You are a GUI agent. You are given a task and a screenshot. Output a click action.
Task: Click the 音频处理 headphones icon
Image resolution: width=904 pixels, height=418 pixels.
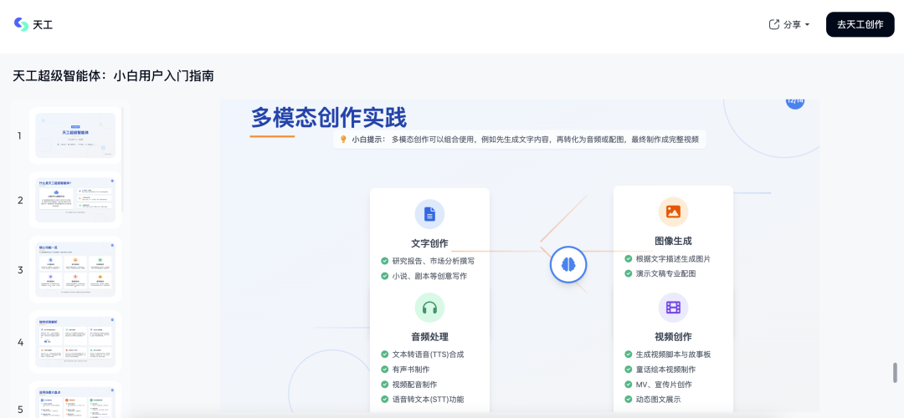(429, 308)
